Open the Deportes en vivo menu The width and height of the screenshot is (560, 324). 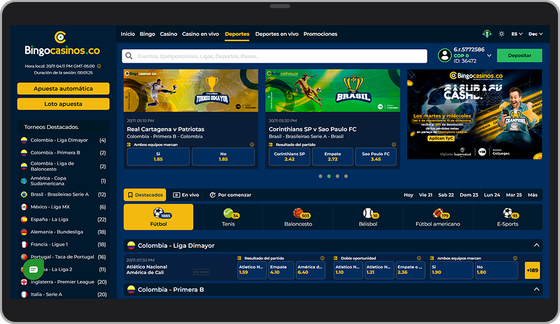coord(277,34)
